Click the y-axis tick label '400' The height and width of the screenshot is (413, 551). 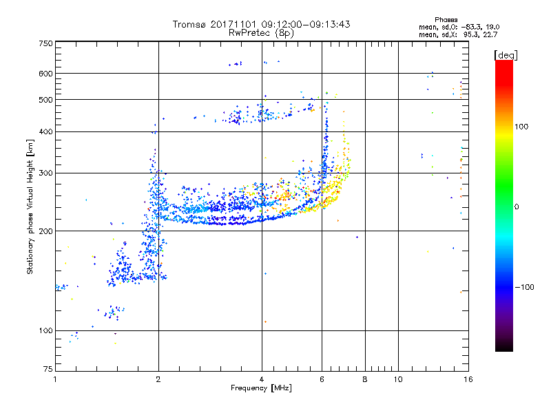point(45,131)
